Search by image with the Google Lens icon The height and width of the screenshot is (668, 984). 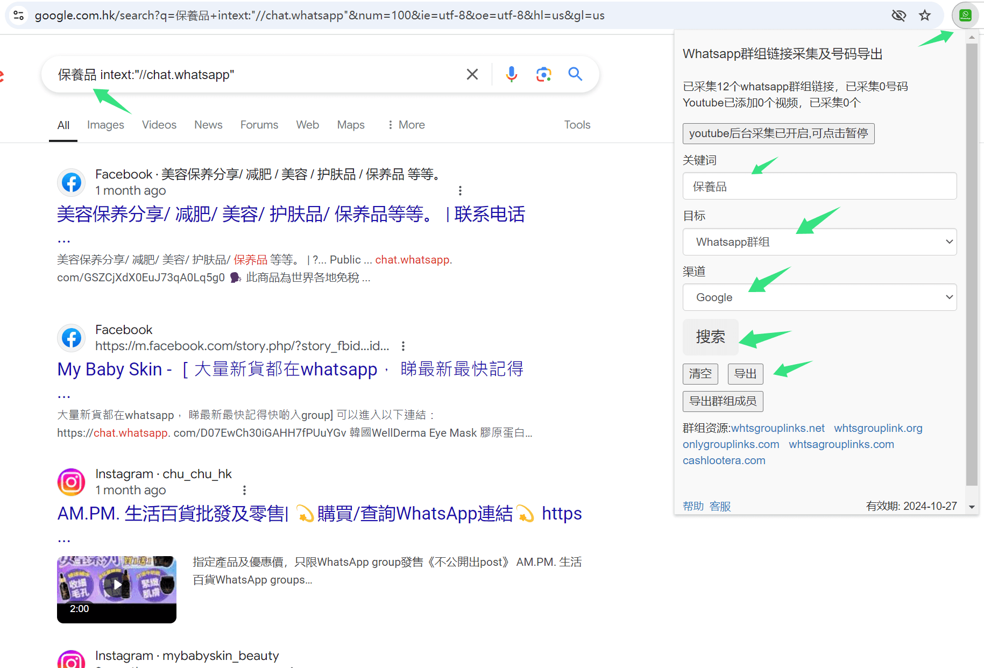pos(544,74)
